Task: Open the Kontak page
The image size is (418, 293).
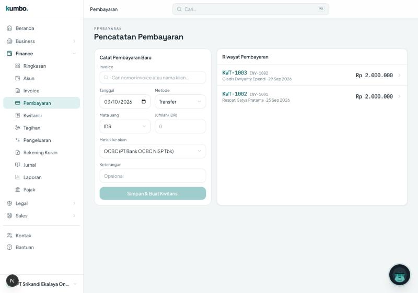Action: (x=42, y=236)
